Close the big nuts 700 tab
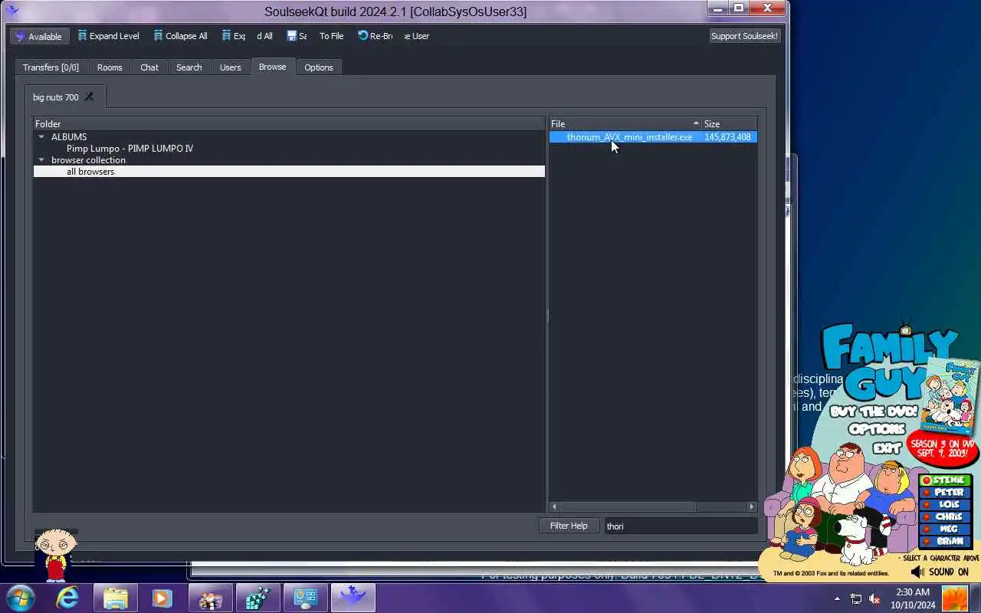The height and width of the screenshot is (613, 981). pos(89,97)
